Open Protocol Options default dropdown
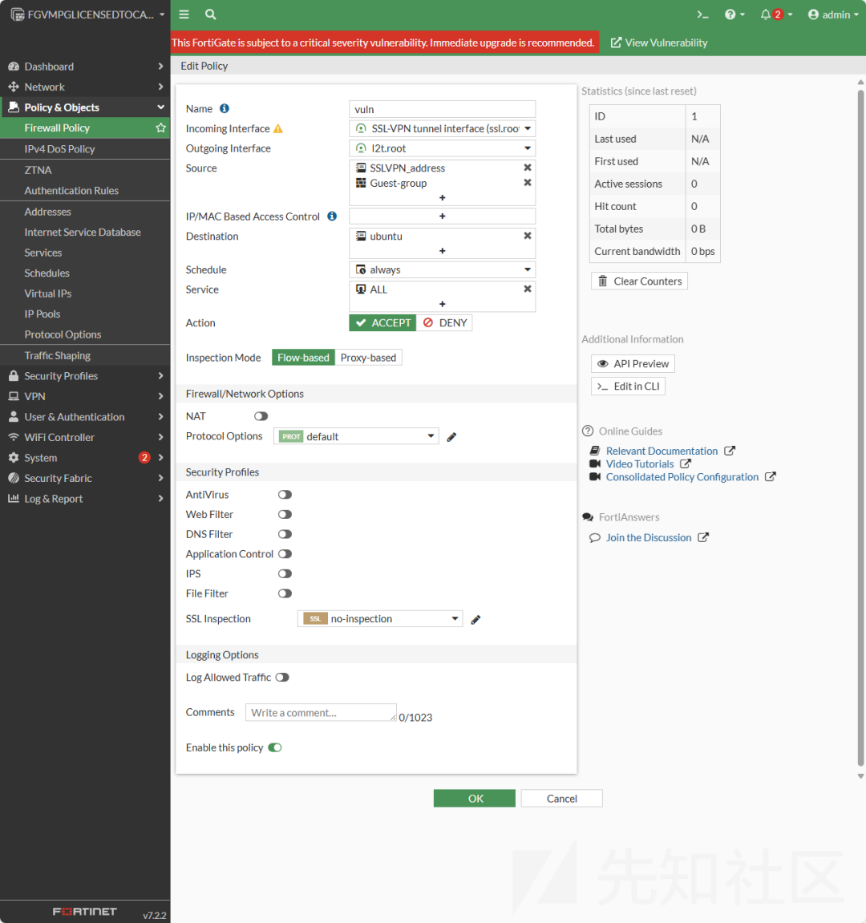 tap(356, 436)
